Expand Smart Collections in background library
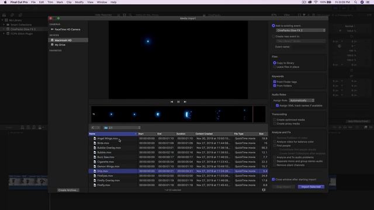Screen dimensions: 374x210 point(4,24)
